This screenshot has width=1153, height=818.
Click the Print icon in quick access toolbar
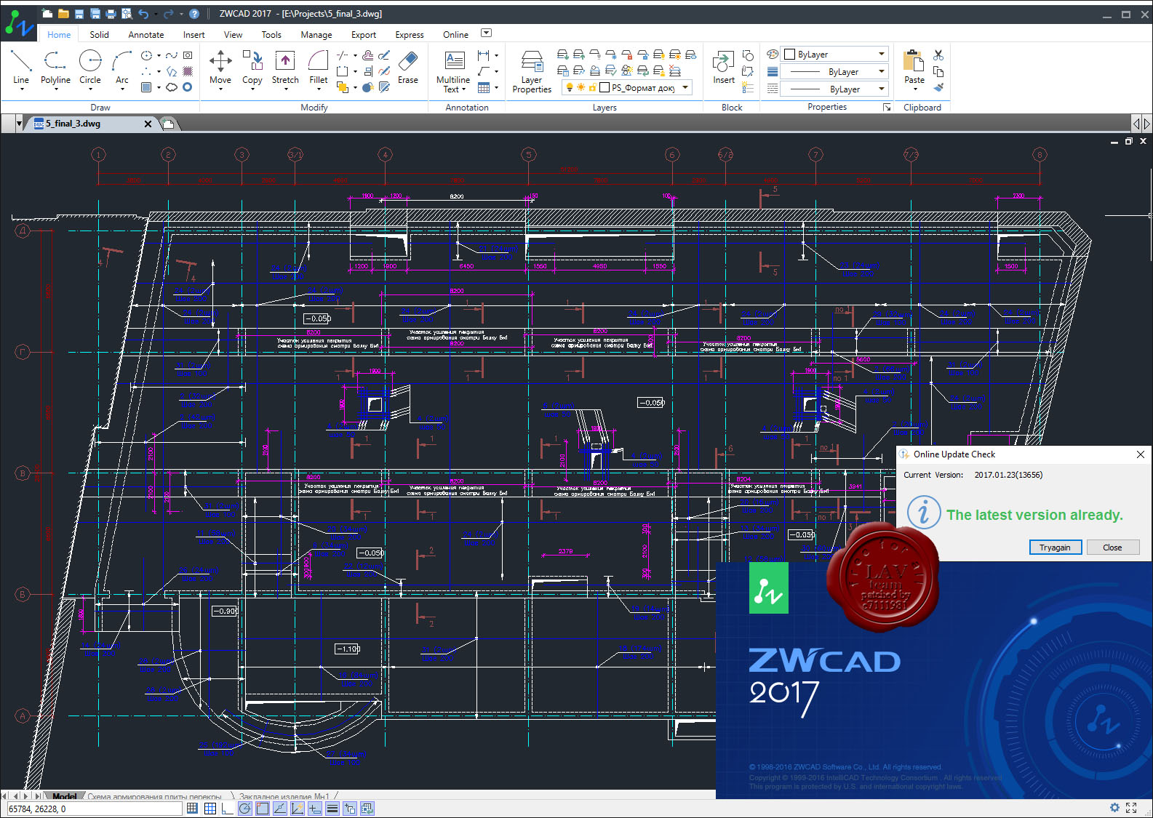(x=111, y=14)
